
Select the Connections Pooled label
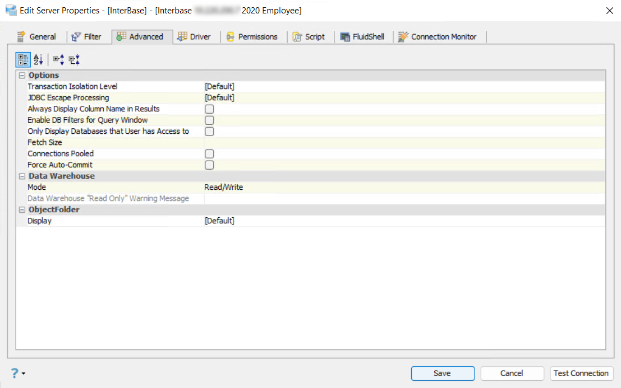61,154
